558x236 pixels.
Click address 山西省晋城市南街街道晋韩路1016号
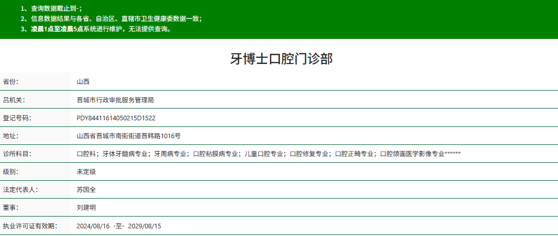tap(129, 136)
